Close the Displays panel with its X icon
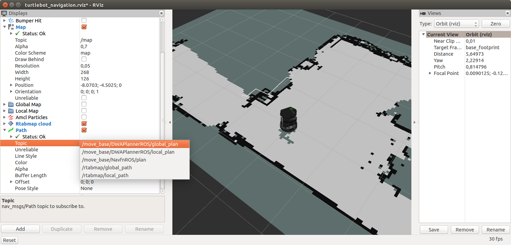Image resolution: width=511 pixels, height=245 pixels. [161, 13]
